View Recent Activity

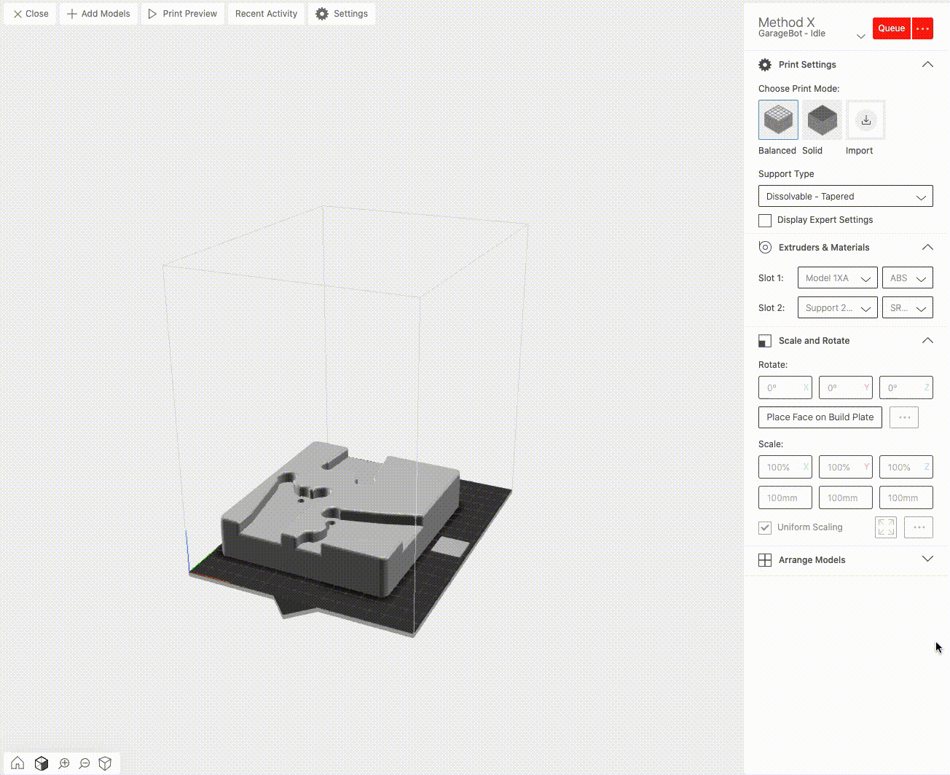(266, 14)
